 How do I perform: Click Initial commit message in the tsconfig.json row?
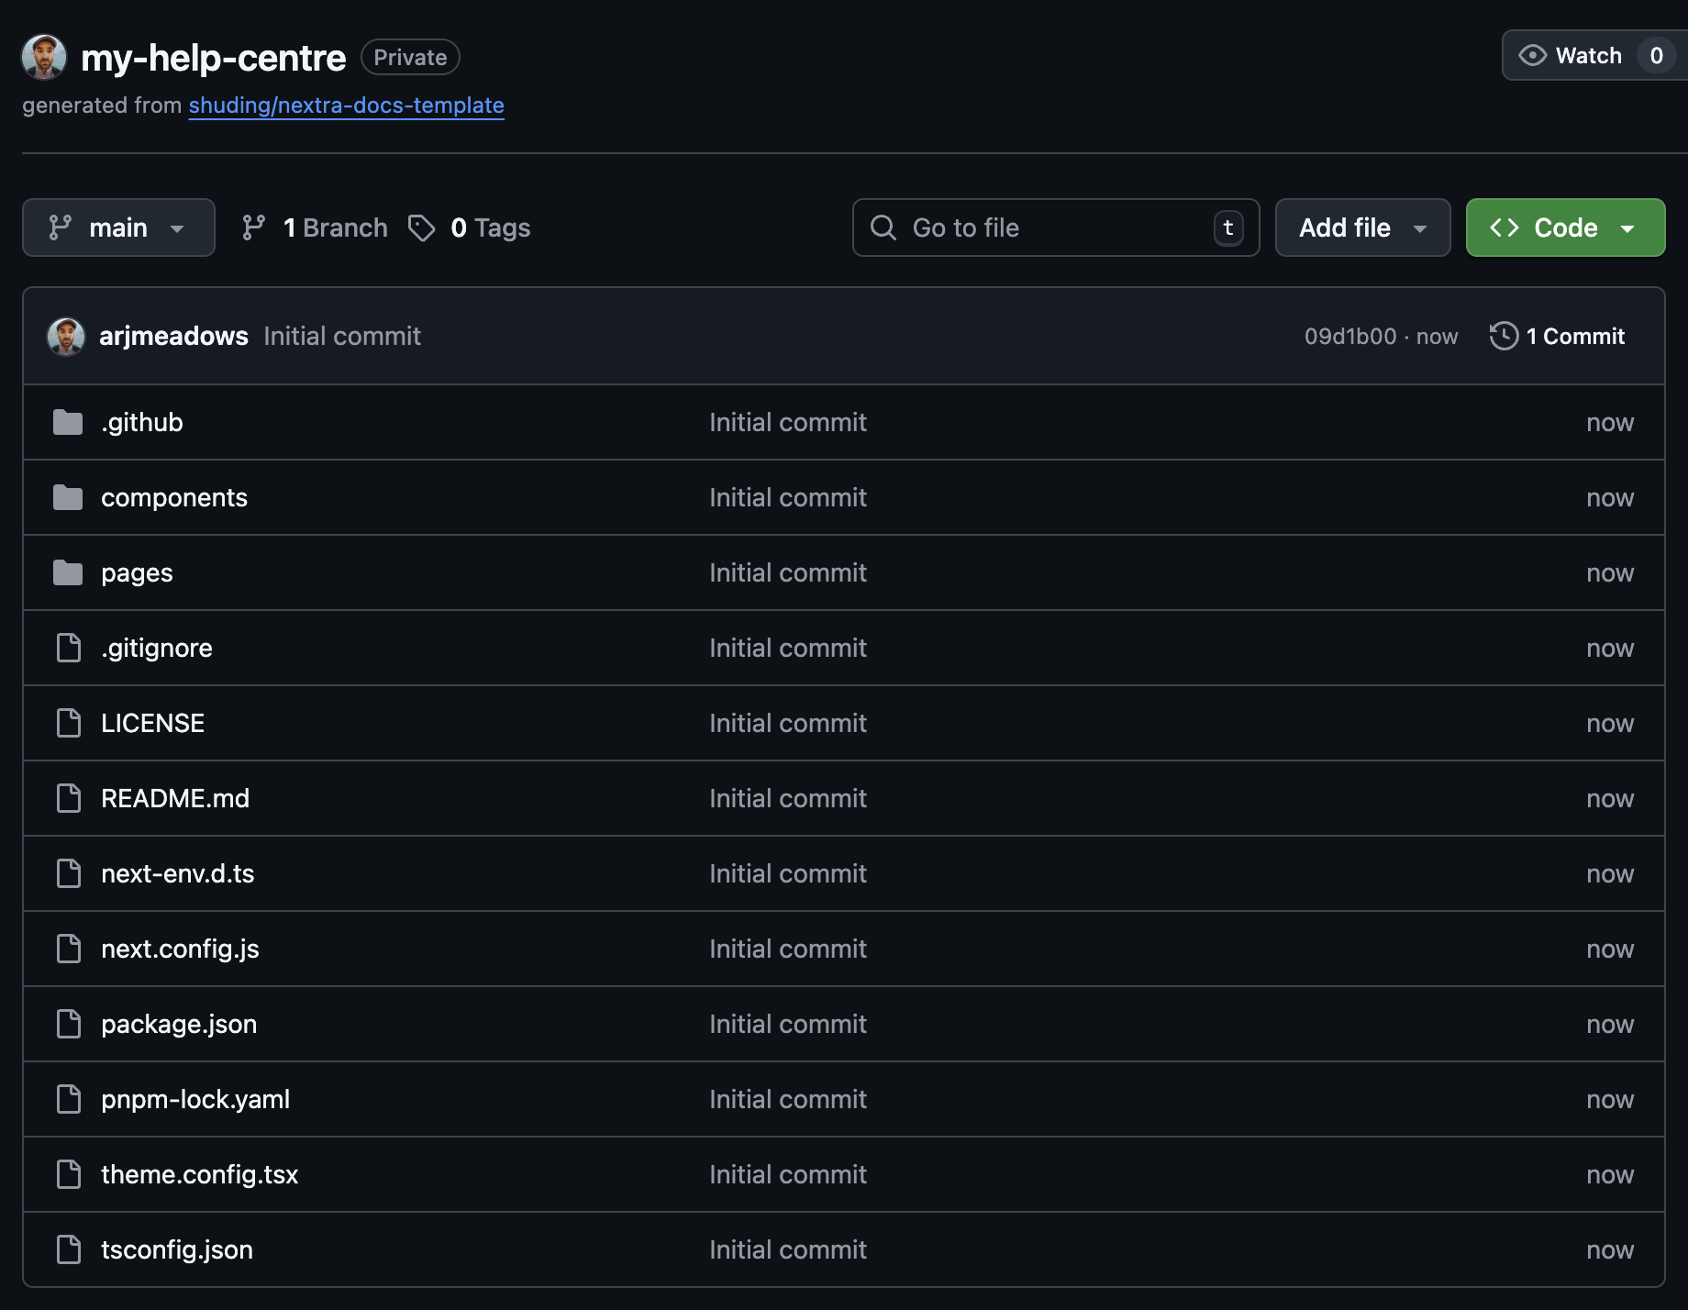tap(788, 1249)
